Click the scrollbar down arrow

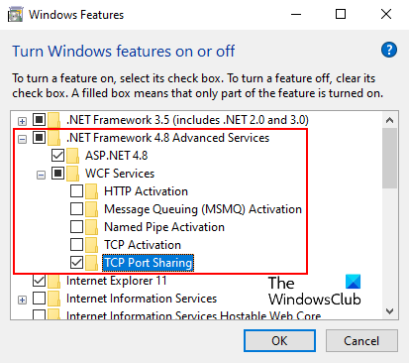point(390,311)
